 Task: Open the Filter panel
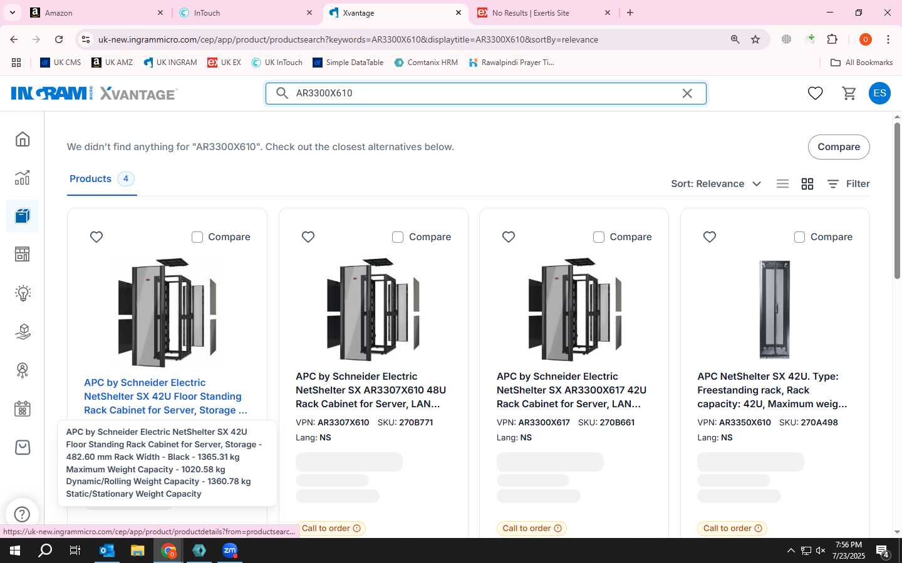pos(848,184)
